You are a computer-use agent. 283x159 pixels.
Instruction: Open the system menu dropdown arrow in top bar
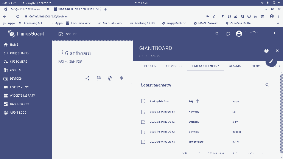click(x=279, y=3)
